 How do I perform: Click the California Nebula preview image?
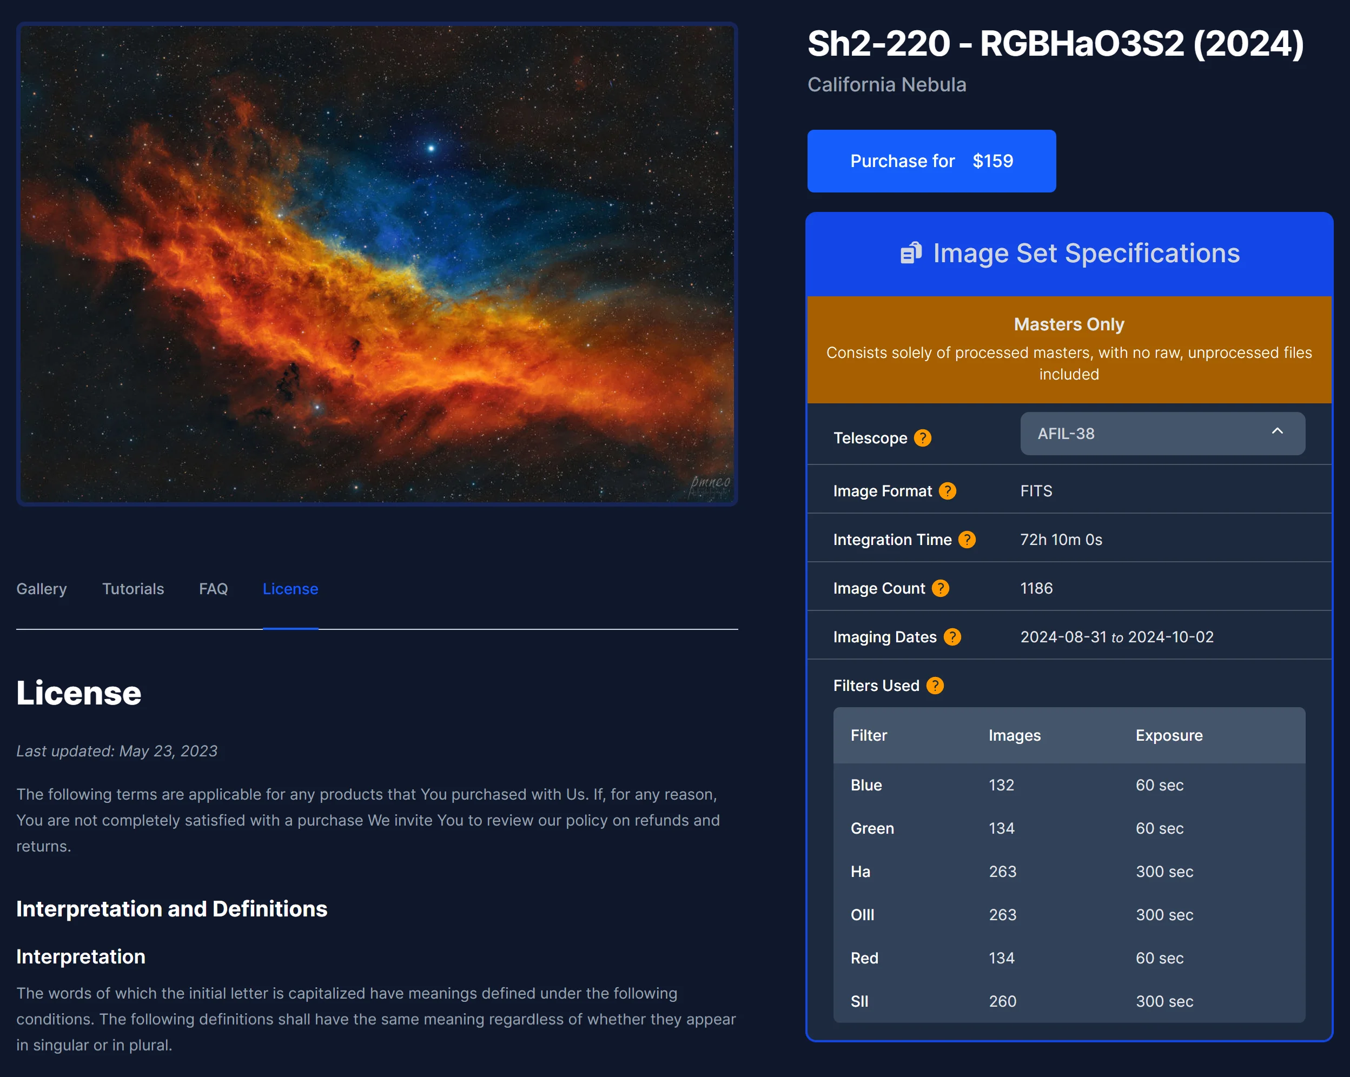click(377, 263)
